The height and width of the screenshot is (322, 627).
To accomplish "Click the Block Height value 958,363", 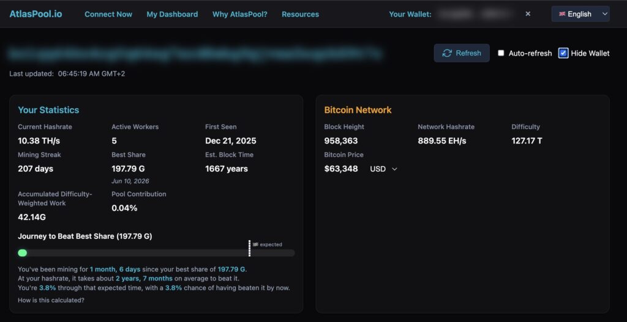I will (x=341, y=141).
